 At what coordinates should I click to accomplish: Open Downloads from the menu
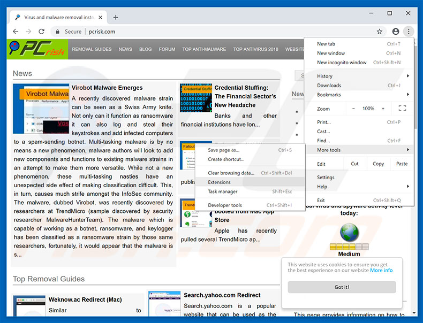click(x=359, y=86)
